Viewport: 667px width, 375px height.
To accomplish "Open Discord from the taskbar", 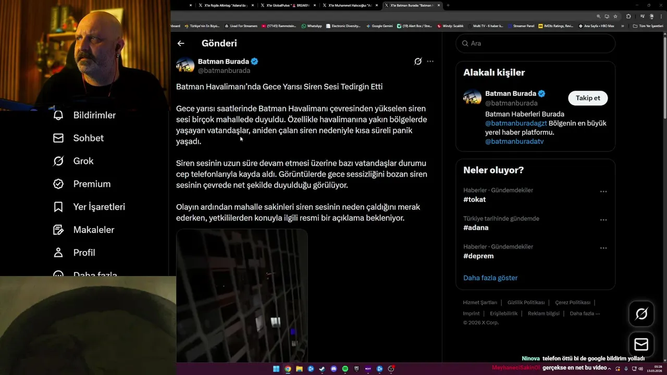I will click(333, 369).
